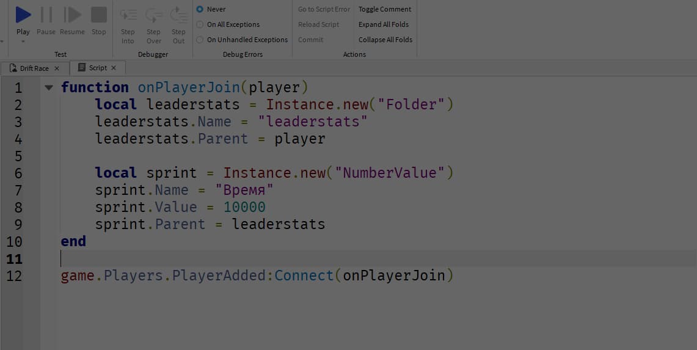Click Expand All Folds
The image size is (697, 350).
point(384,24)
